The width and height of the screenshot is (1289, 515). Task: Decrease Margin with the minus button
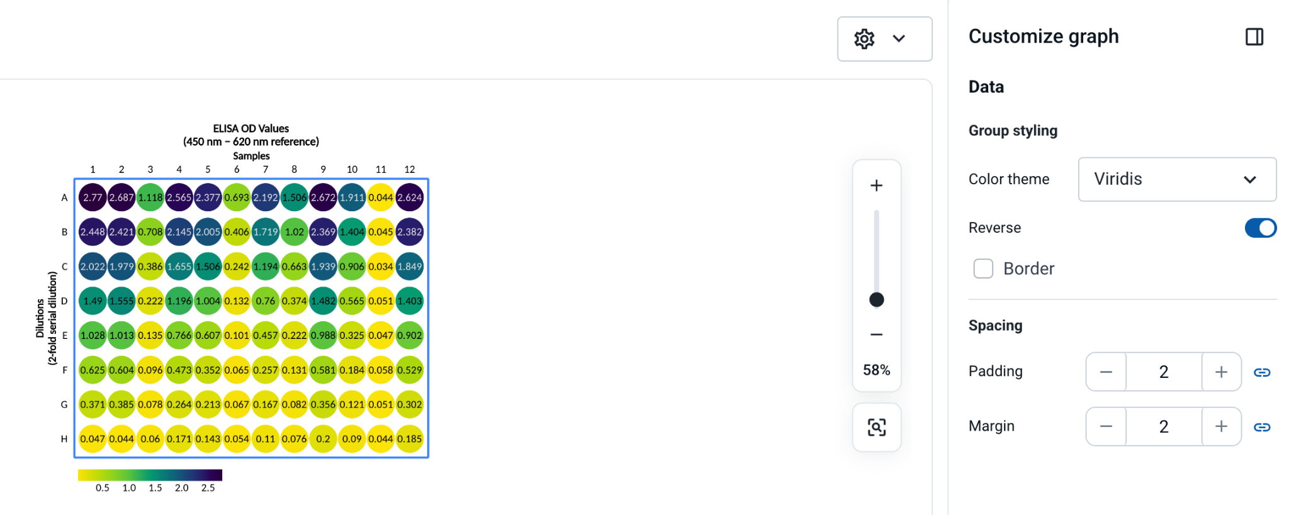pos(1106,426)
